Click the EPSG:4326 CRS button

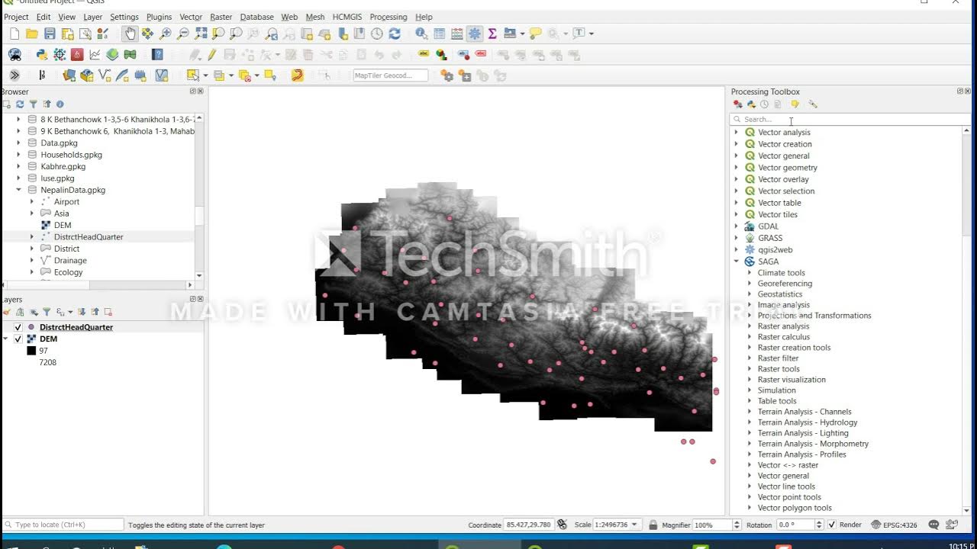[x=895, y=525]
